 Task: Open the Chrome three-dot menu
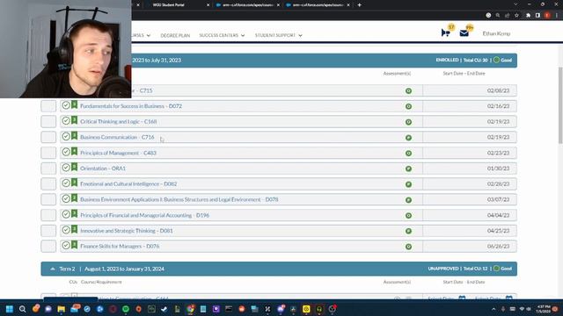(x=557, y=16)
